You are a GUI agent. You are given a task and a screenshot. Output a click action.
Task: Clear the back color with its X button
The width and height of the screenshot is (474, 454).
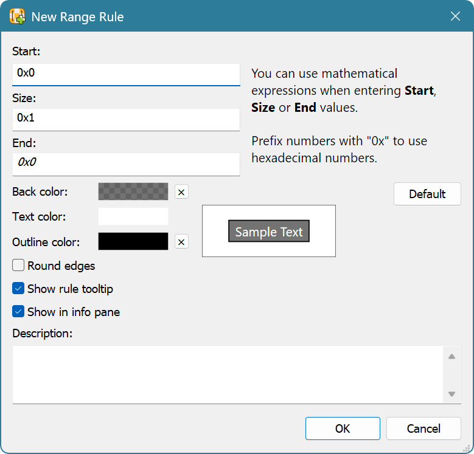point(181,192)
